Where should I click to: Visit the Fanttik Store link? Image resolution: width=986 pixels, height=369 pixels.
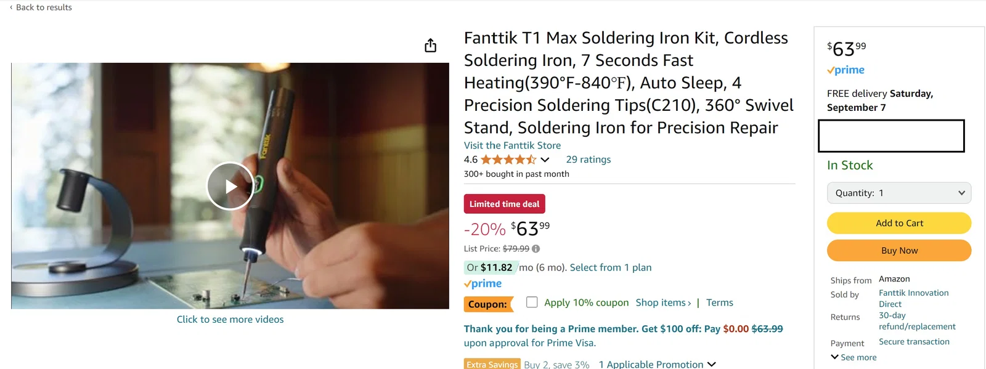(512, 145)
